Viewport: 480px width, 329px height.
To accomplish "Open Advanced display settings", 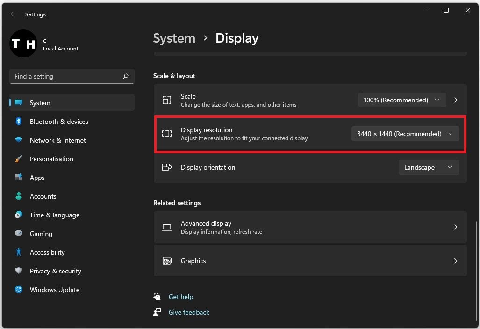I will pyautogui.click(x=310, y=227).
